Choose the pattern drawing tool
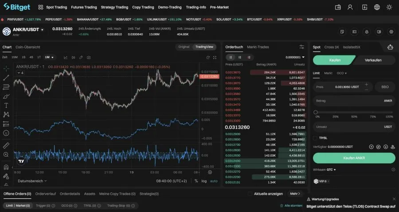Image resolution: width=399 pixels, height=212 pixels. [x=6, y=114]
